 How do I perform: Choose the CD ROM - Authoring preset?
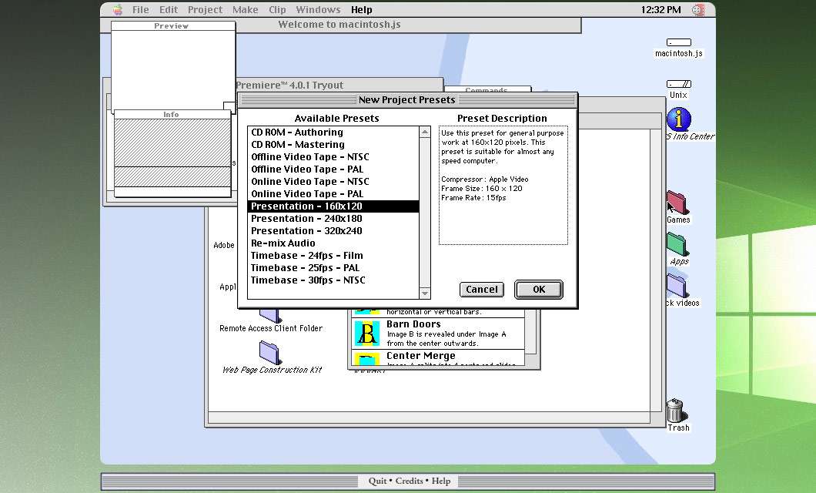333,132
